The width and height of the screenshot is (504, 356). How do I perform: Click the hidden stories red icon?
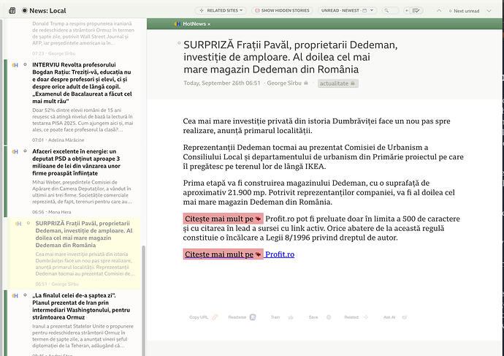tap(257, 11)
